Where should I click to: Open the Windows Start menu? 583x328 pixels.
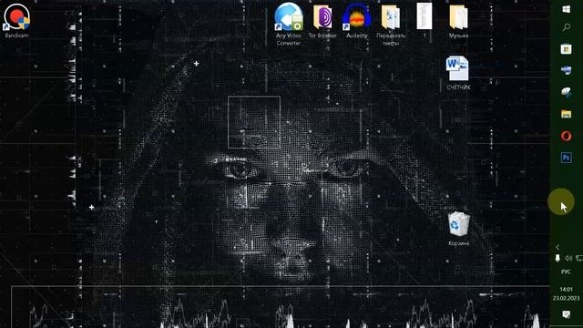pyautogui.click(x=567, y=9)
